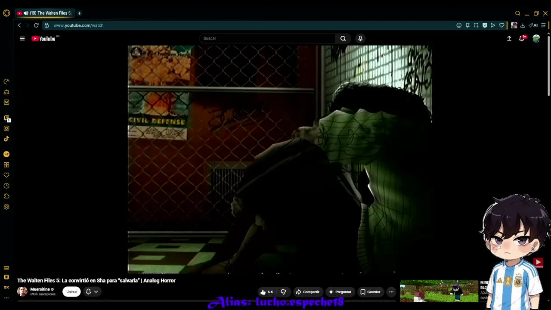Click the send flow arrow icon
The image size is (551, 310).
[493, 25]
